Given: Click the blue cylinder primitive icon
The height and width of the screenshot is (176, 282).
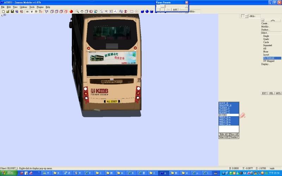Looking at the screenshot, I should pyautogui.click(x=152, y=12).
